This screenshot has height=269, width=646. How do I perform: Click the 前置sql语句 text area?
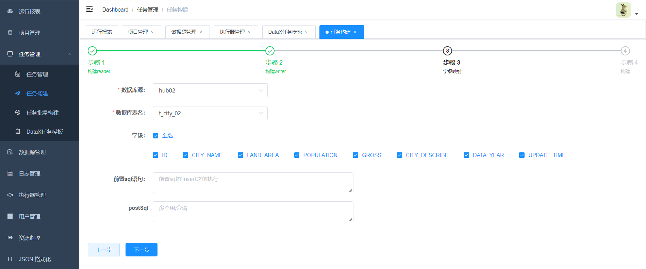click(x=253, y=183)
